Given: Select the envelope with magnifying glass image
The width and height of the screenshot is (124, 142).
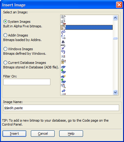Looking at the screenshot, I should coord(63,86).
